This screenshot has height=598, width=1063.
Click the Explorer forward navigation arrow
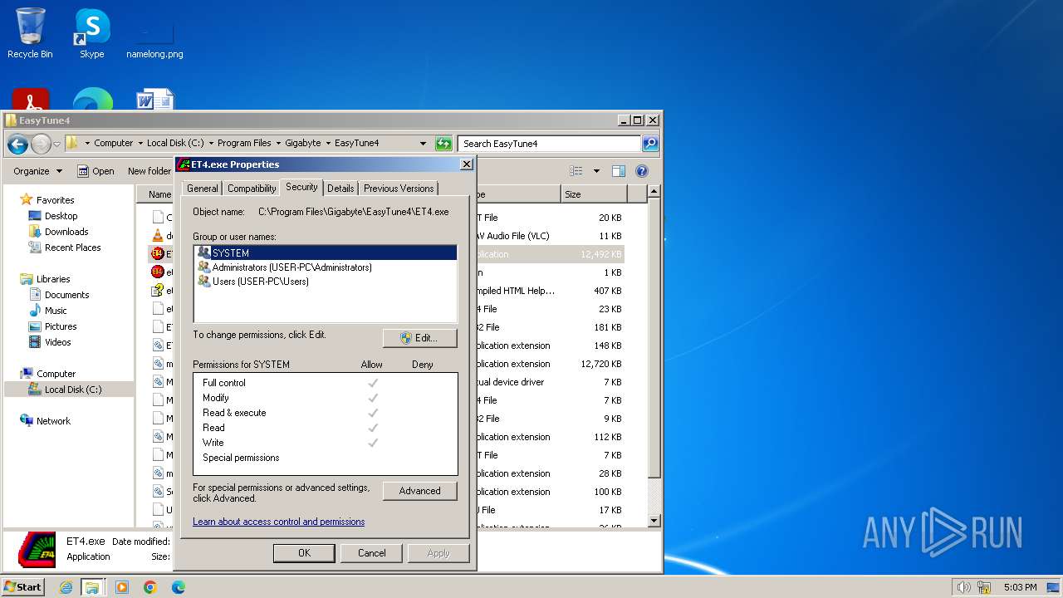pos(41,144)
